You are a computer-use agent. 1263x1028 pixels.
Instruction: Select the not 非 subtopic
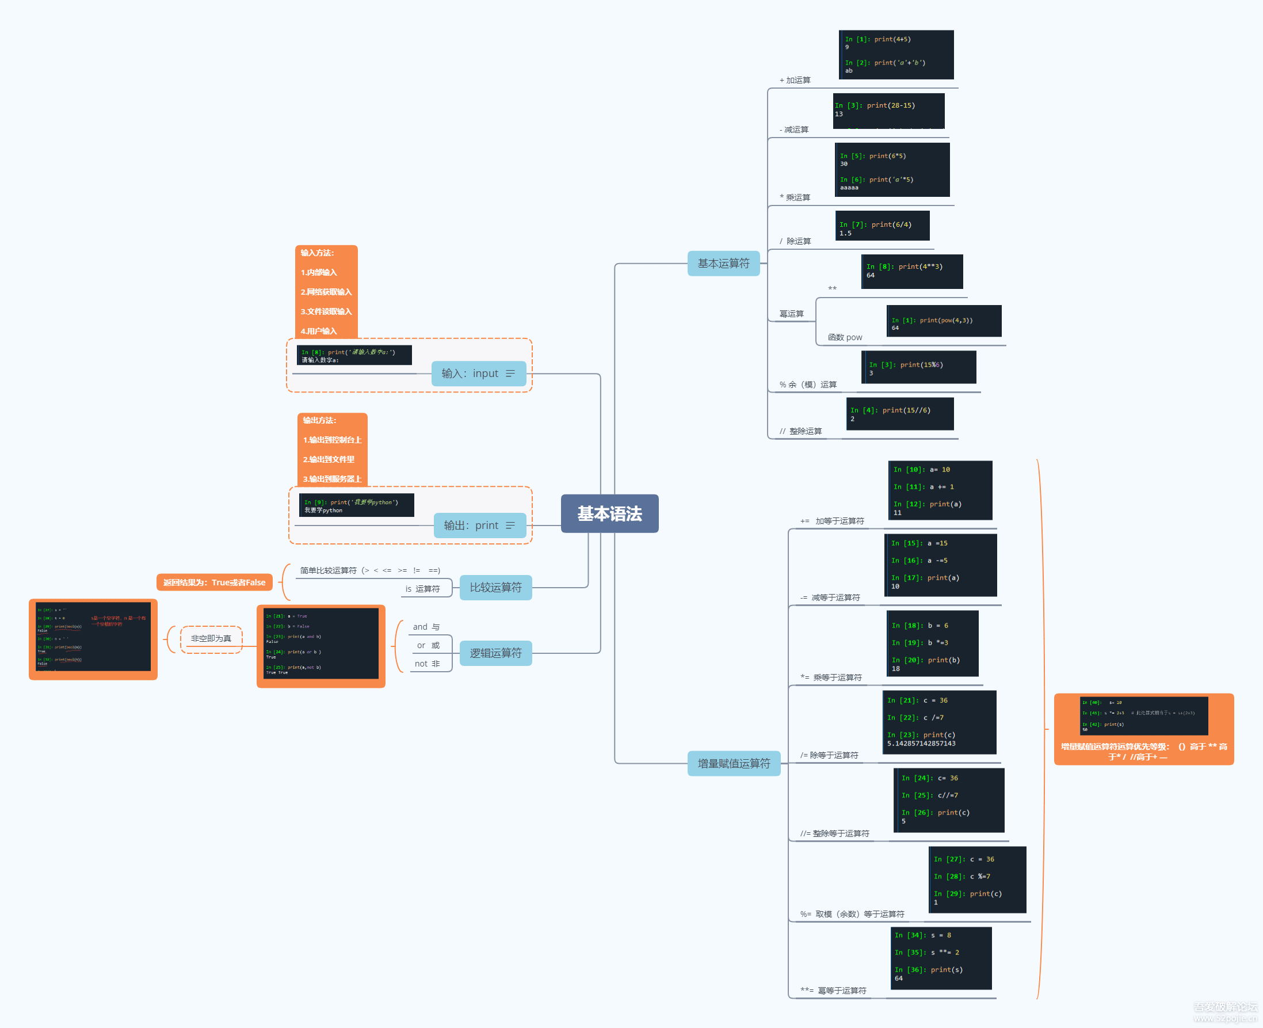coord(427,664)
